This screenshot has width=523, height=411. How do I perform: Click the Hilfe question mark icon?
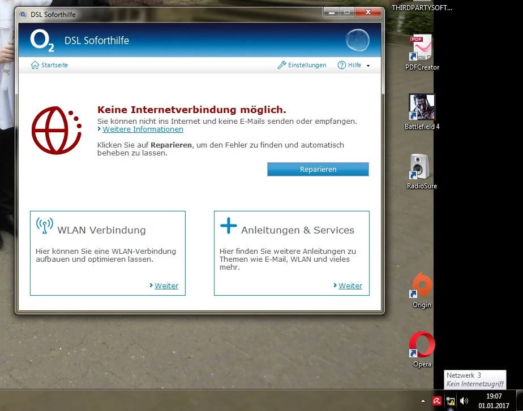(x=341, y=65)
